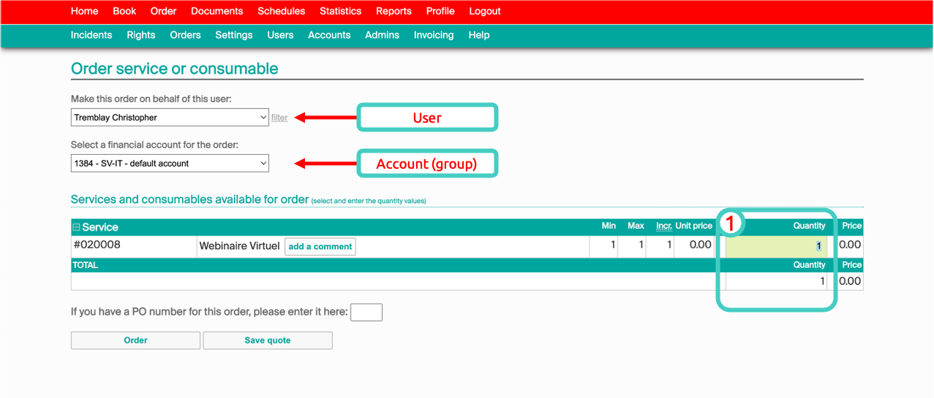Click the Save quote button

pos(268,340)
